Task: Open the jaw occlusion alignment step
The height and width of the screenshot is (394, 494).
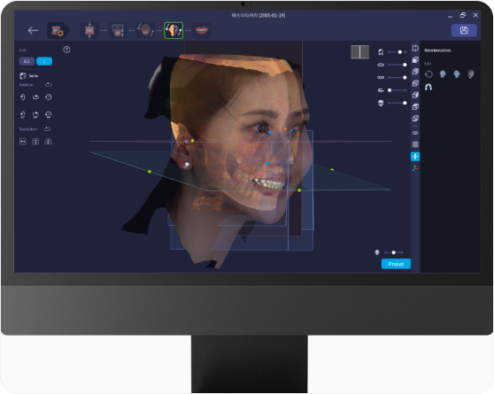Action: pyautogui.click(x=89, y=30)
